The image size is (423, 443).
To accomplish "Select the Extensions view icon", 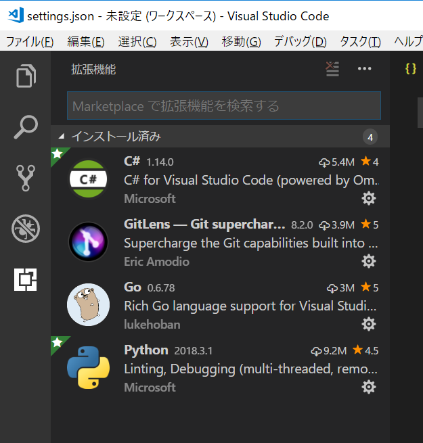I will 26,279.
